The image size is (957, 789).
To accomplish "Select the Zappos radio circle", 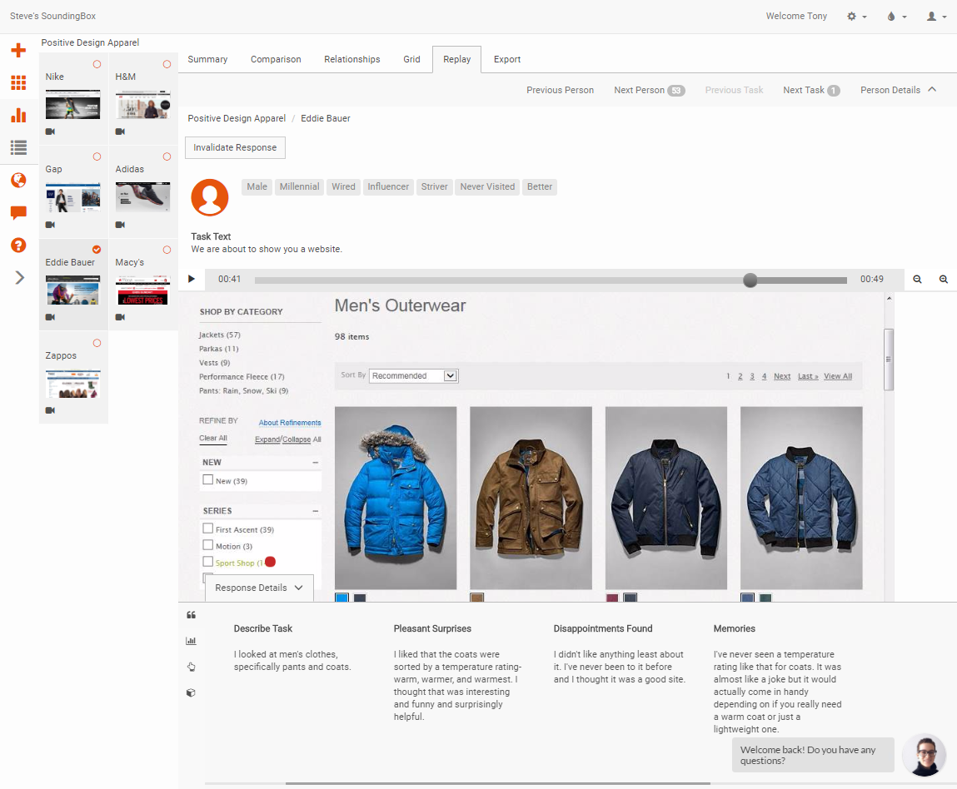I will click(97, 343).
